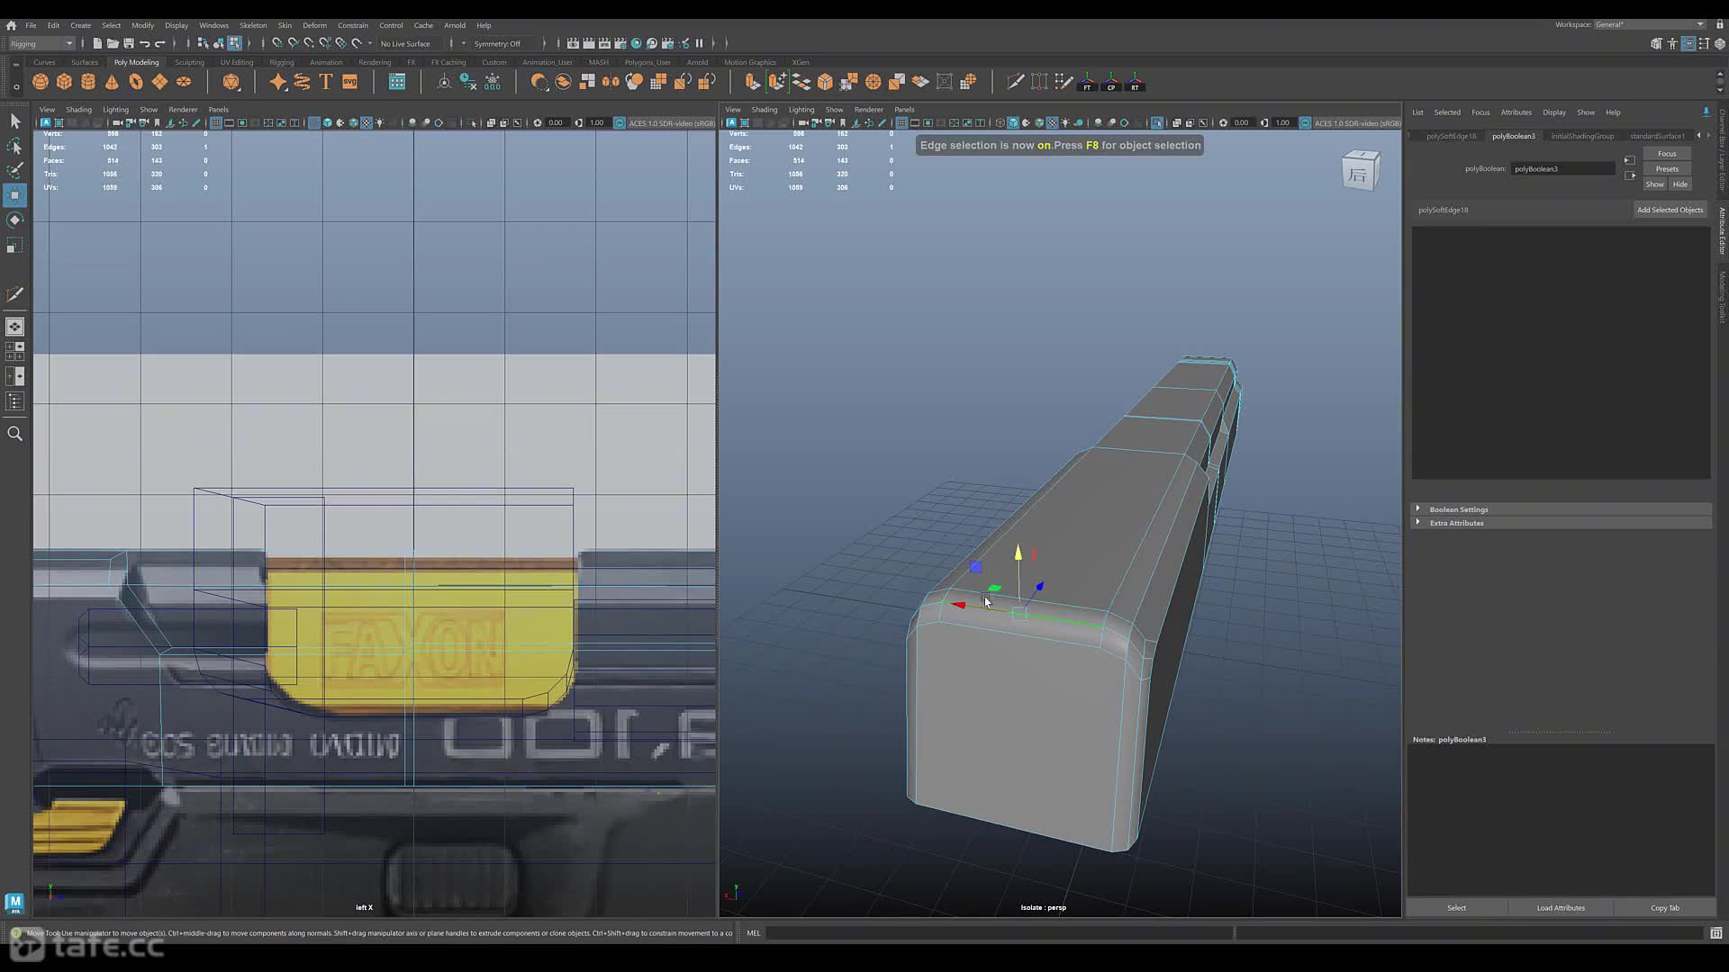Click the MEL command line input
The width and height of the screenshot is (1729, 972).
(x=1000, y=933)
